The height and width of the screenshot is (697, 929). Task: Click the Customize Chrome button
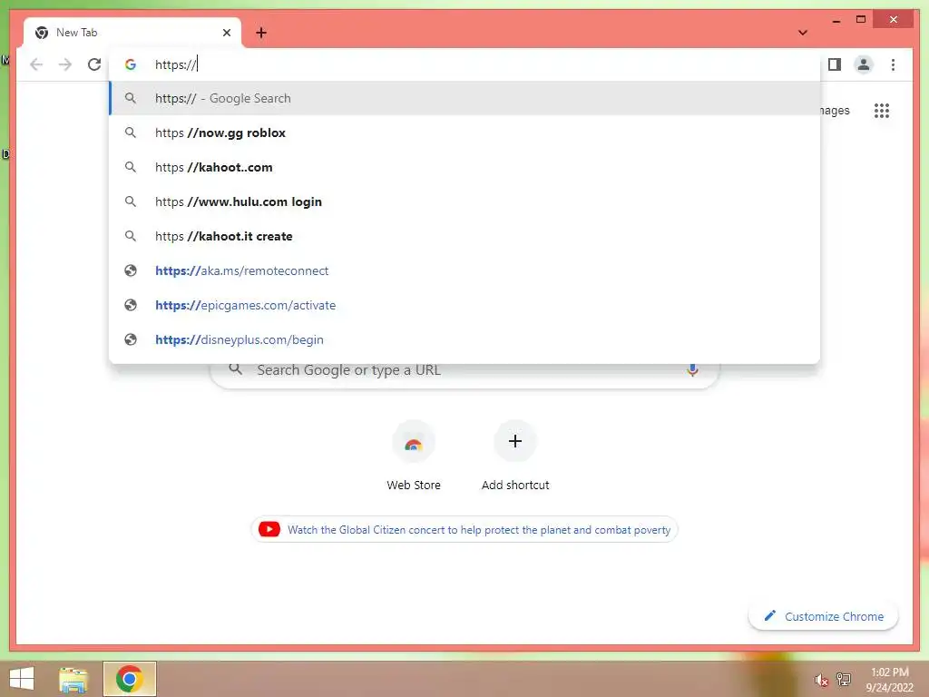[x=823, y=616]
